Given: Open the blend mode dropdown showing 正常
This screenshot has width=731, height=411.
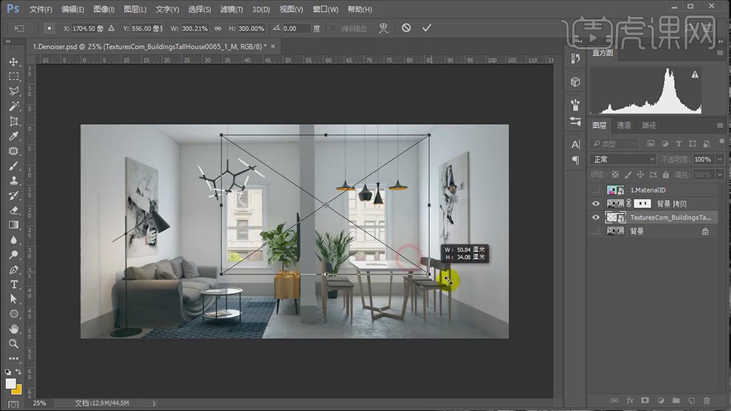Looking at the screenshot, I should (x=622, y=159).
